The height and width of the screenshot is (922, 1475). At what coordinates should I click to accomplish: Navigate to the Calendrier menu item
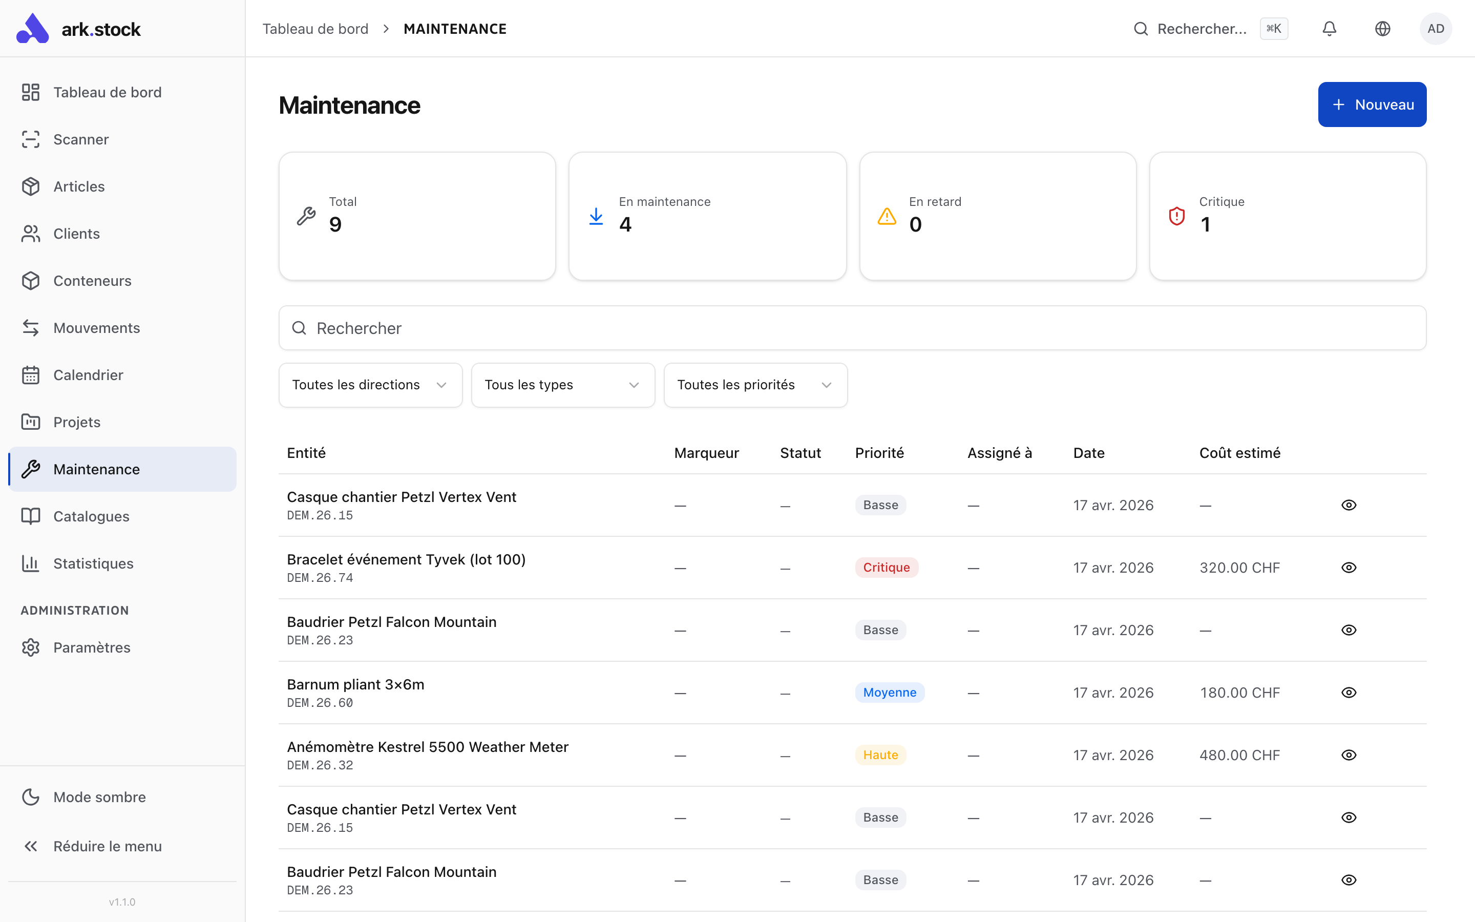tap(88, 375)
